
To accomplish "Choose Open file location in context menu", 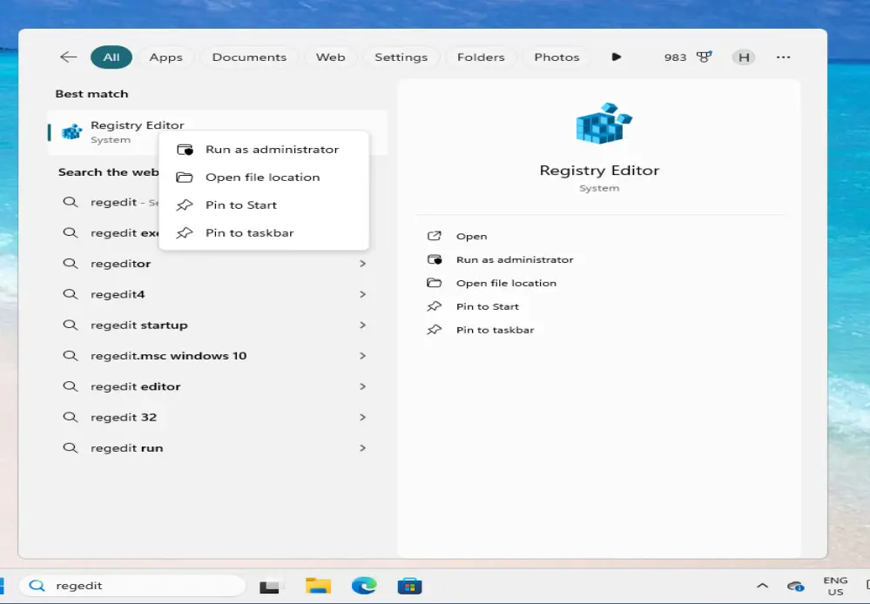I will click(x=264, y=177).
